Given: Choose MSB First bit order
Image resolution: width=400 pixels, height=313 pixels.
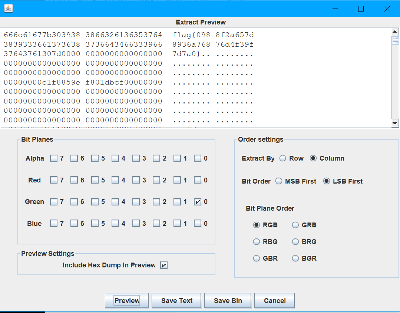Looking at the screenshot, I should click(x=279, y=181).
